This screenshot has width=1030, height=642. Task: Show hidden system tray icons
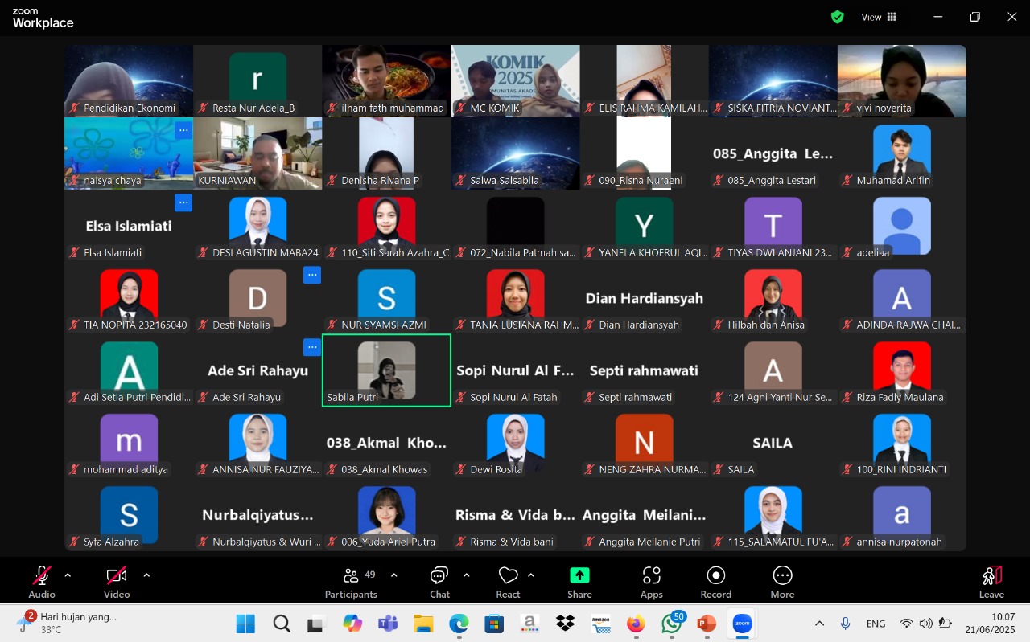(819, 624)
